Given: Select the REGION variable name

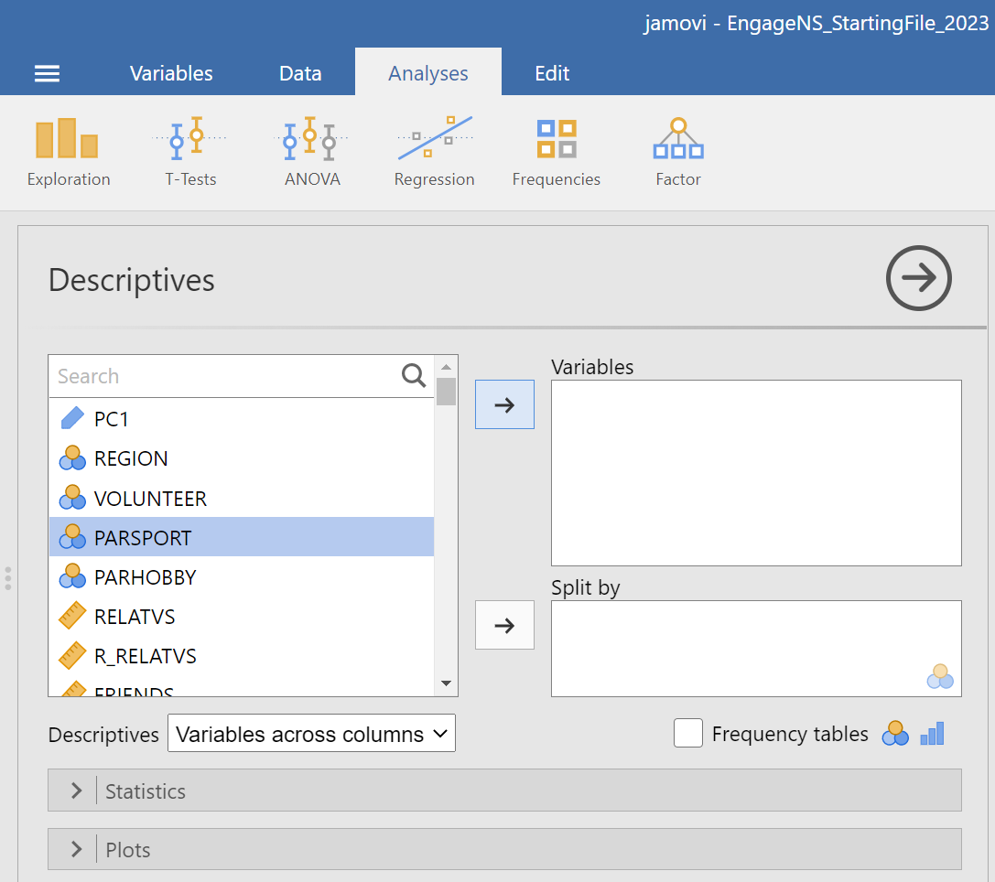Looking at the screenshot, I should [131, 458].
